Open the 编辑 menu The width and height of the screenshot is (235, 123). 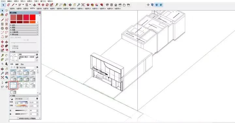pos(9,1)
